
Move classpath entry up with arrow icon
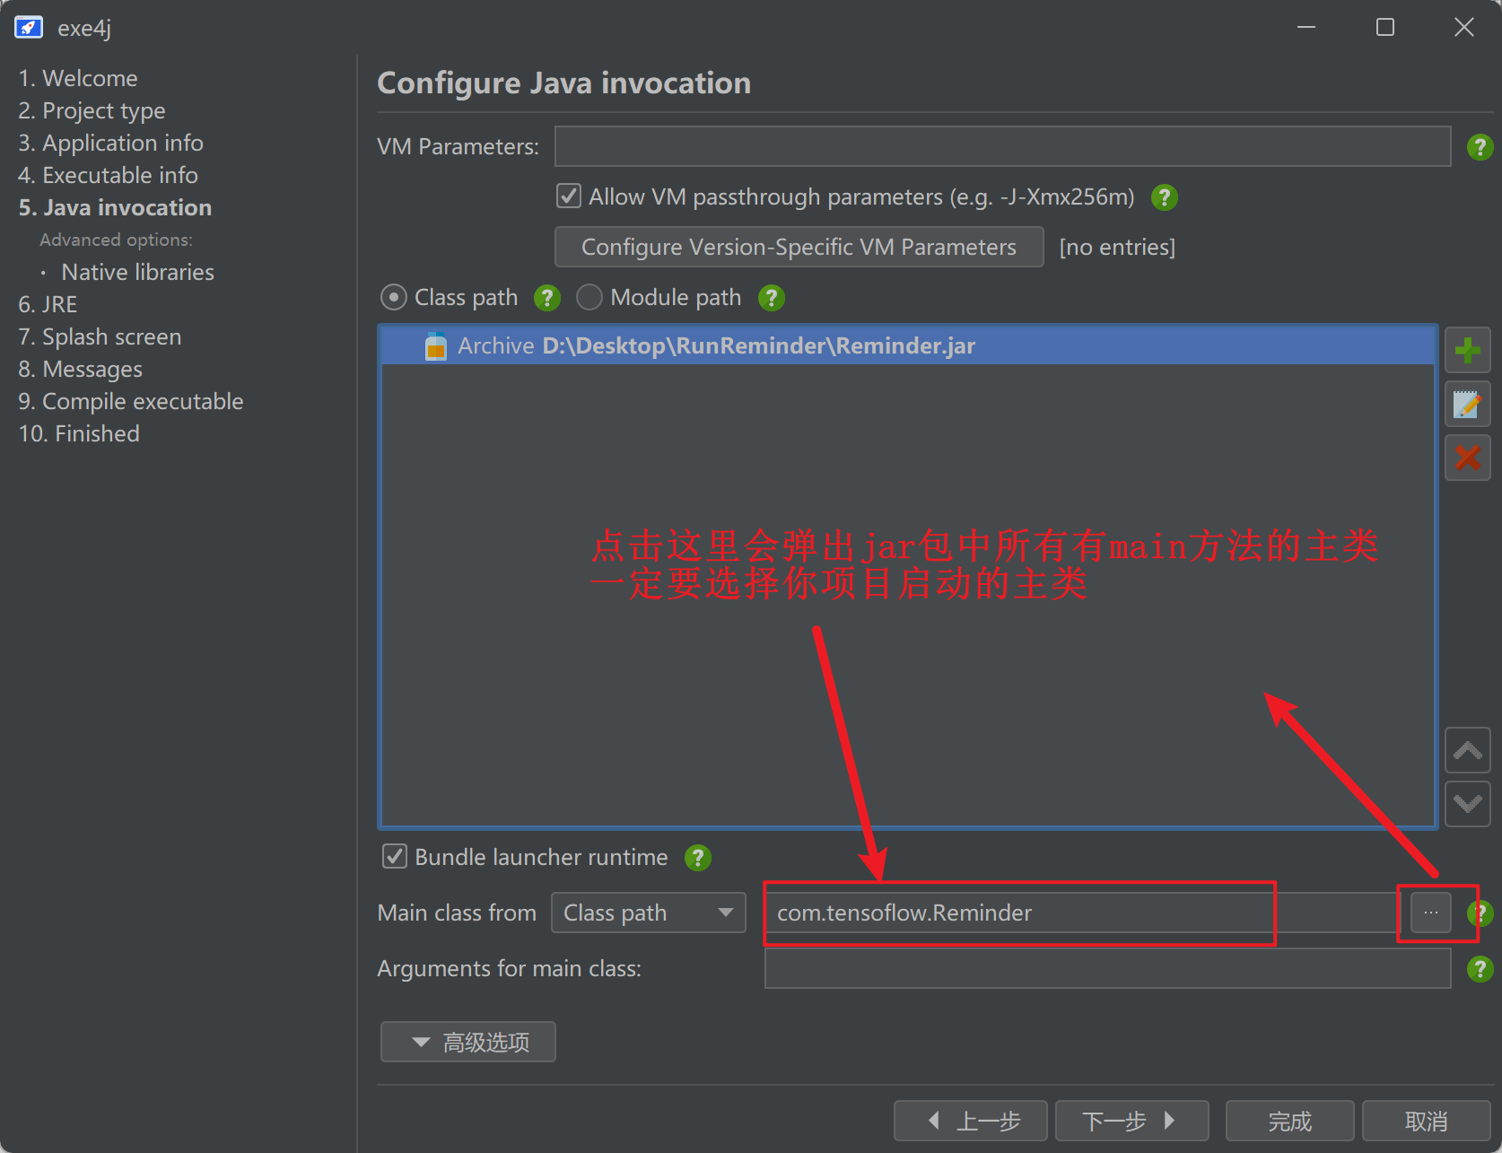1467,750
